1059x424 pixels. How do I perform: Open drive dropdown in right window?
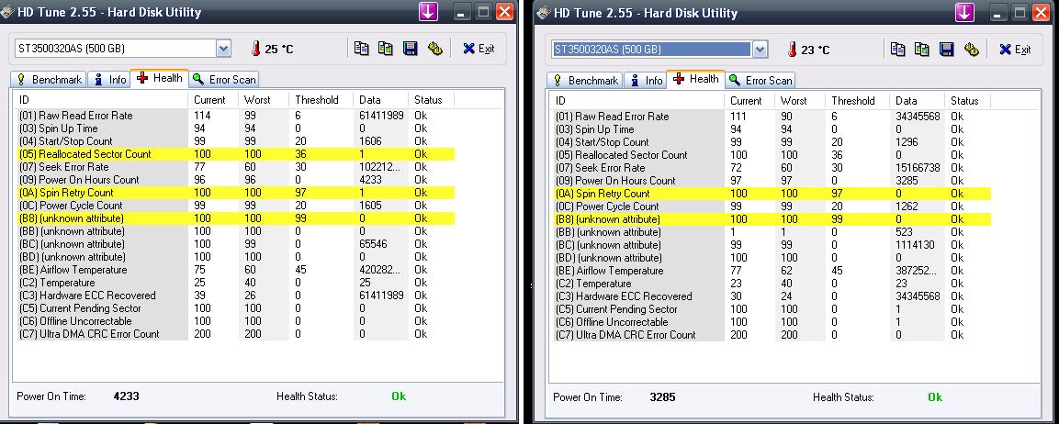(760, 50)
